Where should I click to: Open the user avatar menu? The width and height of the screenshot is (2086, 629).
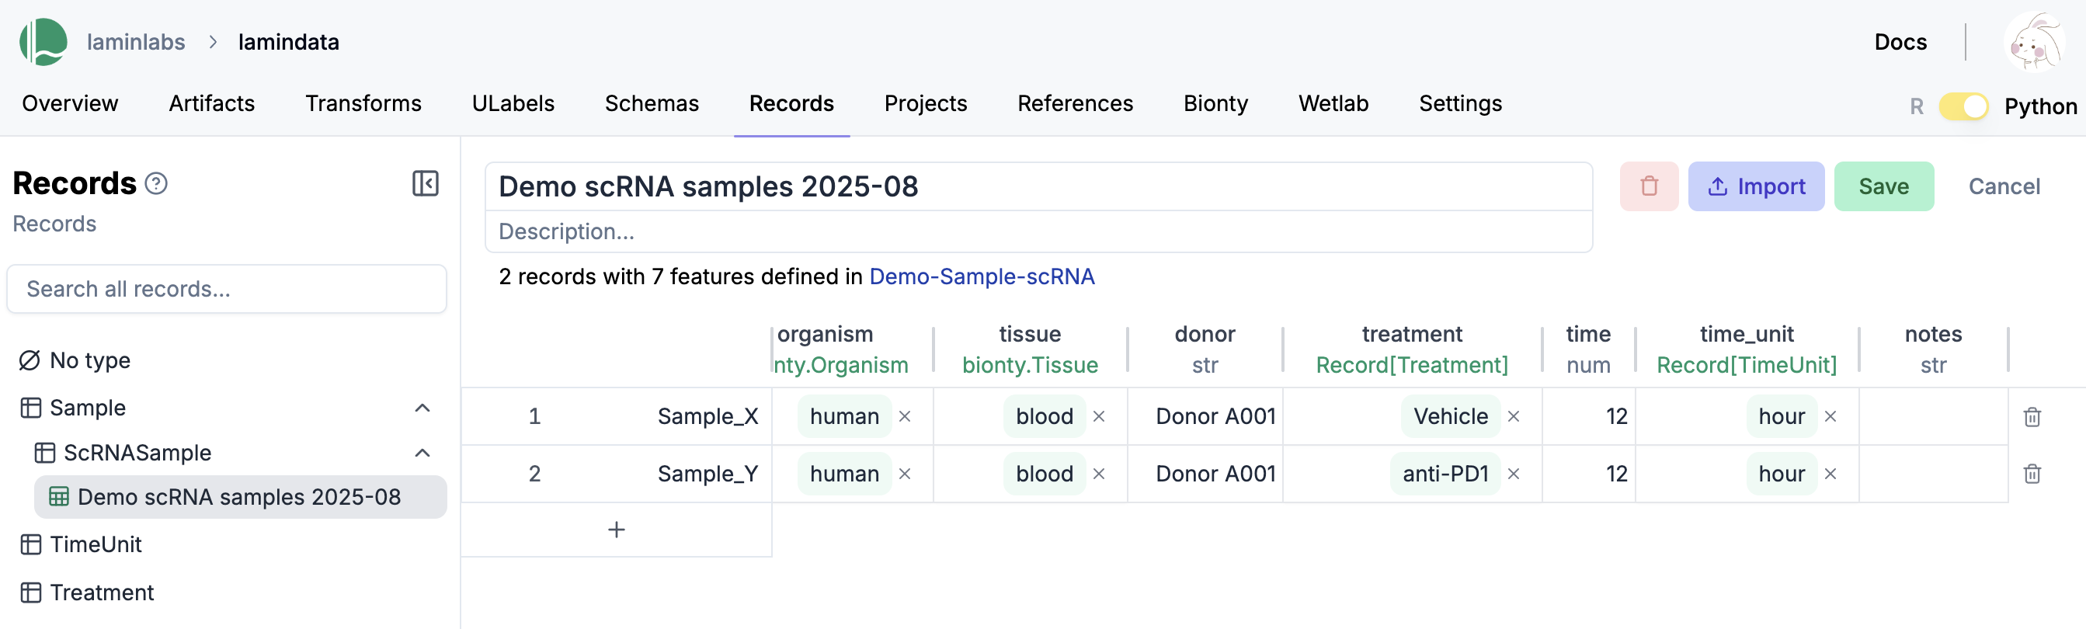pos(2035,42)
